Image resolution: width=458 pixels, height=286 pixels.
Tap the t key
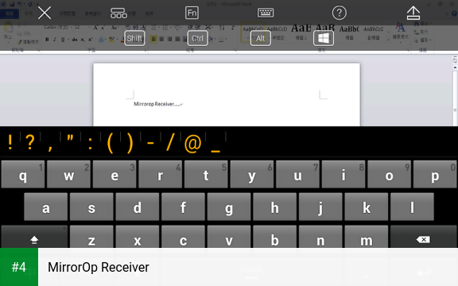pos(206,174)
